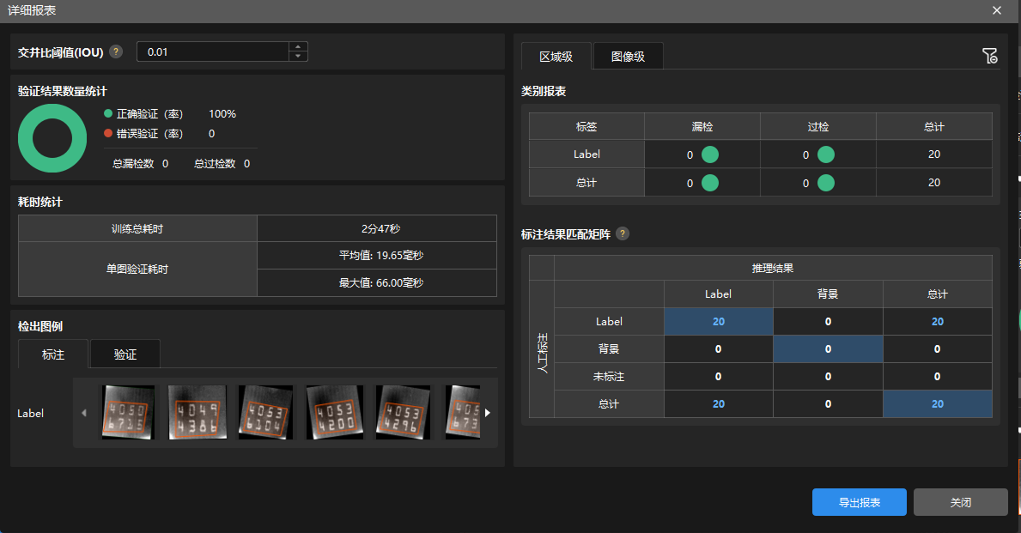
Task: Click the 过检 column header in 类别报表
Action: pyautogui.click(x=817, y=126)
